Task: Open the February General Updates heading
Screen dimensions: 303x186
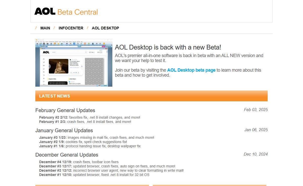Action: click(x=65, y=110)
